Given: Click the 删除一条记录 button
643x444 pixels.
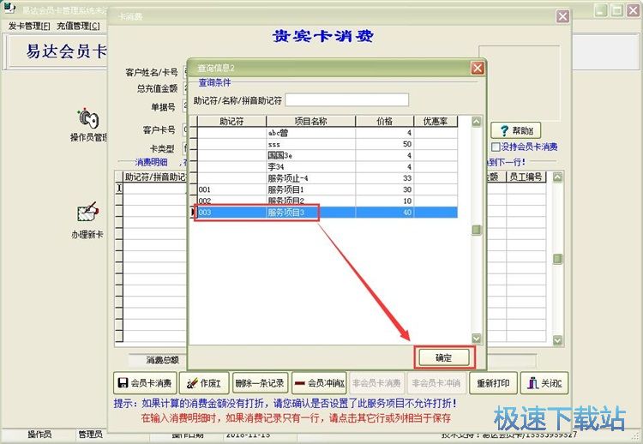Looking at the screenshot, I should coord(260,383).
